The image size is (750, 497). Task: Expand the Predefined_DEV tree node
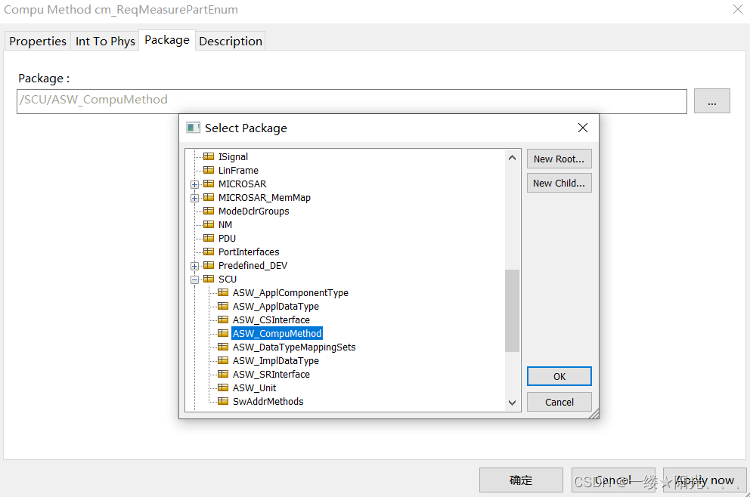click(x=194, y=266)
